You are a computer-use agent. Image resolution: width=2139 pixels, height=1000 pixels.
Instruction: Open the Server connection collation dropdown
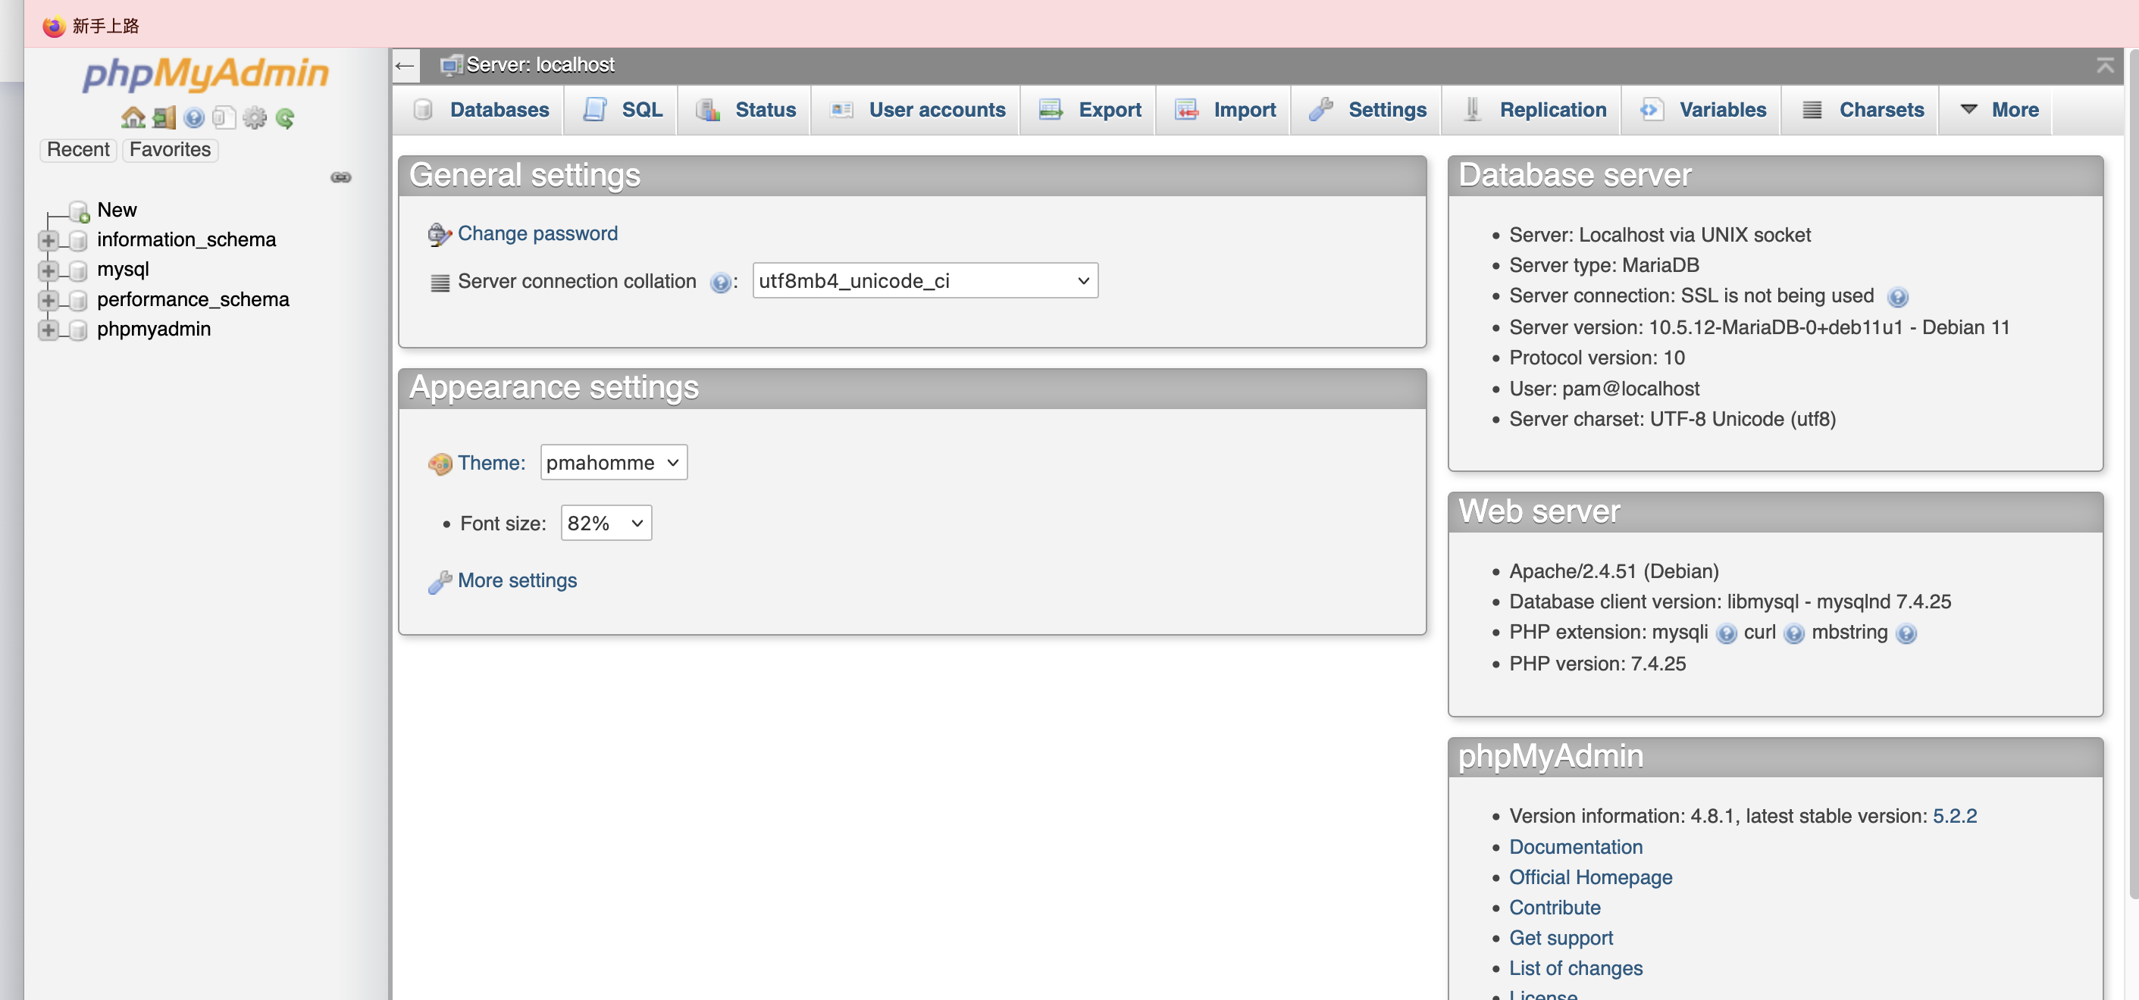point(924,280)
